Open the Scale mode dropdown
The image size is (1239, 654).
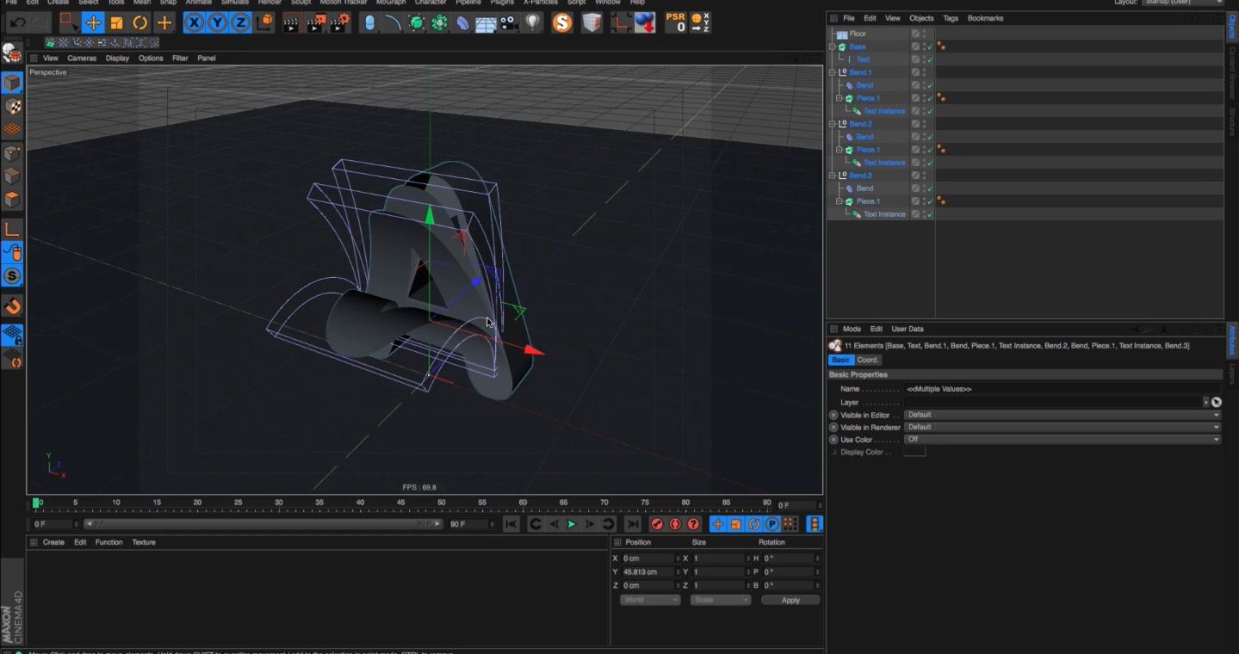(720, 600)
